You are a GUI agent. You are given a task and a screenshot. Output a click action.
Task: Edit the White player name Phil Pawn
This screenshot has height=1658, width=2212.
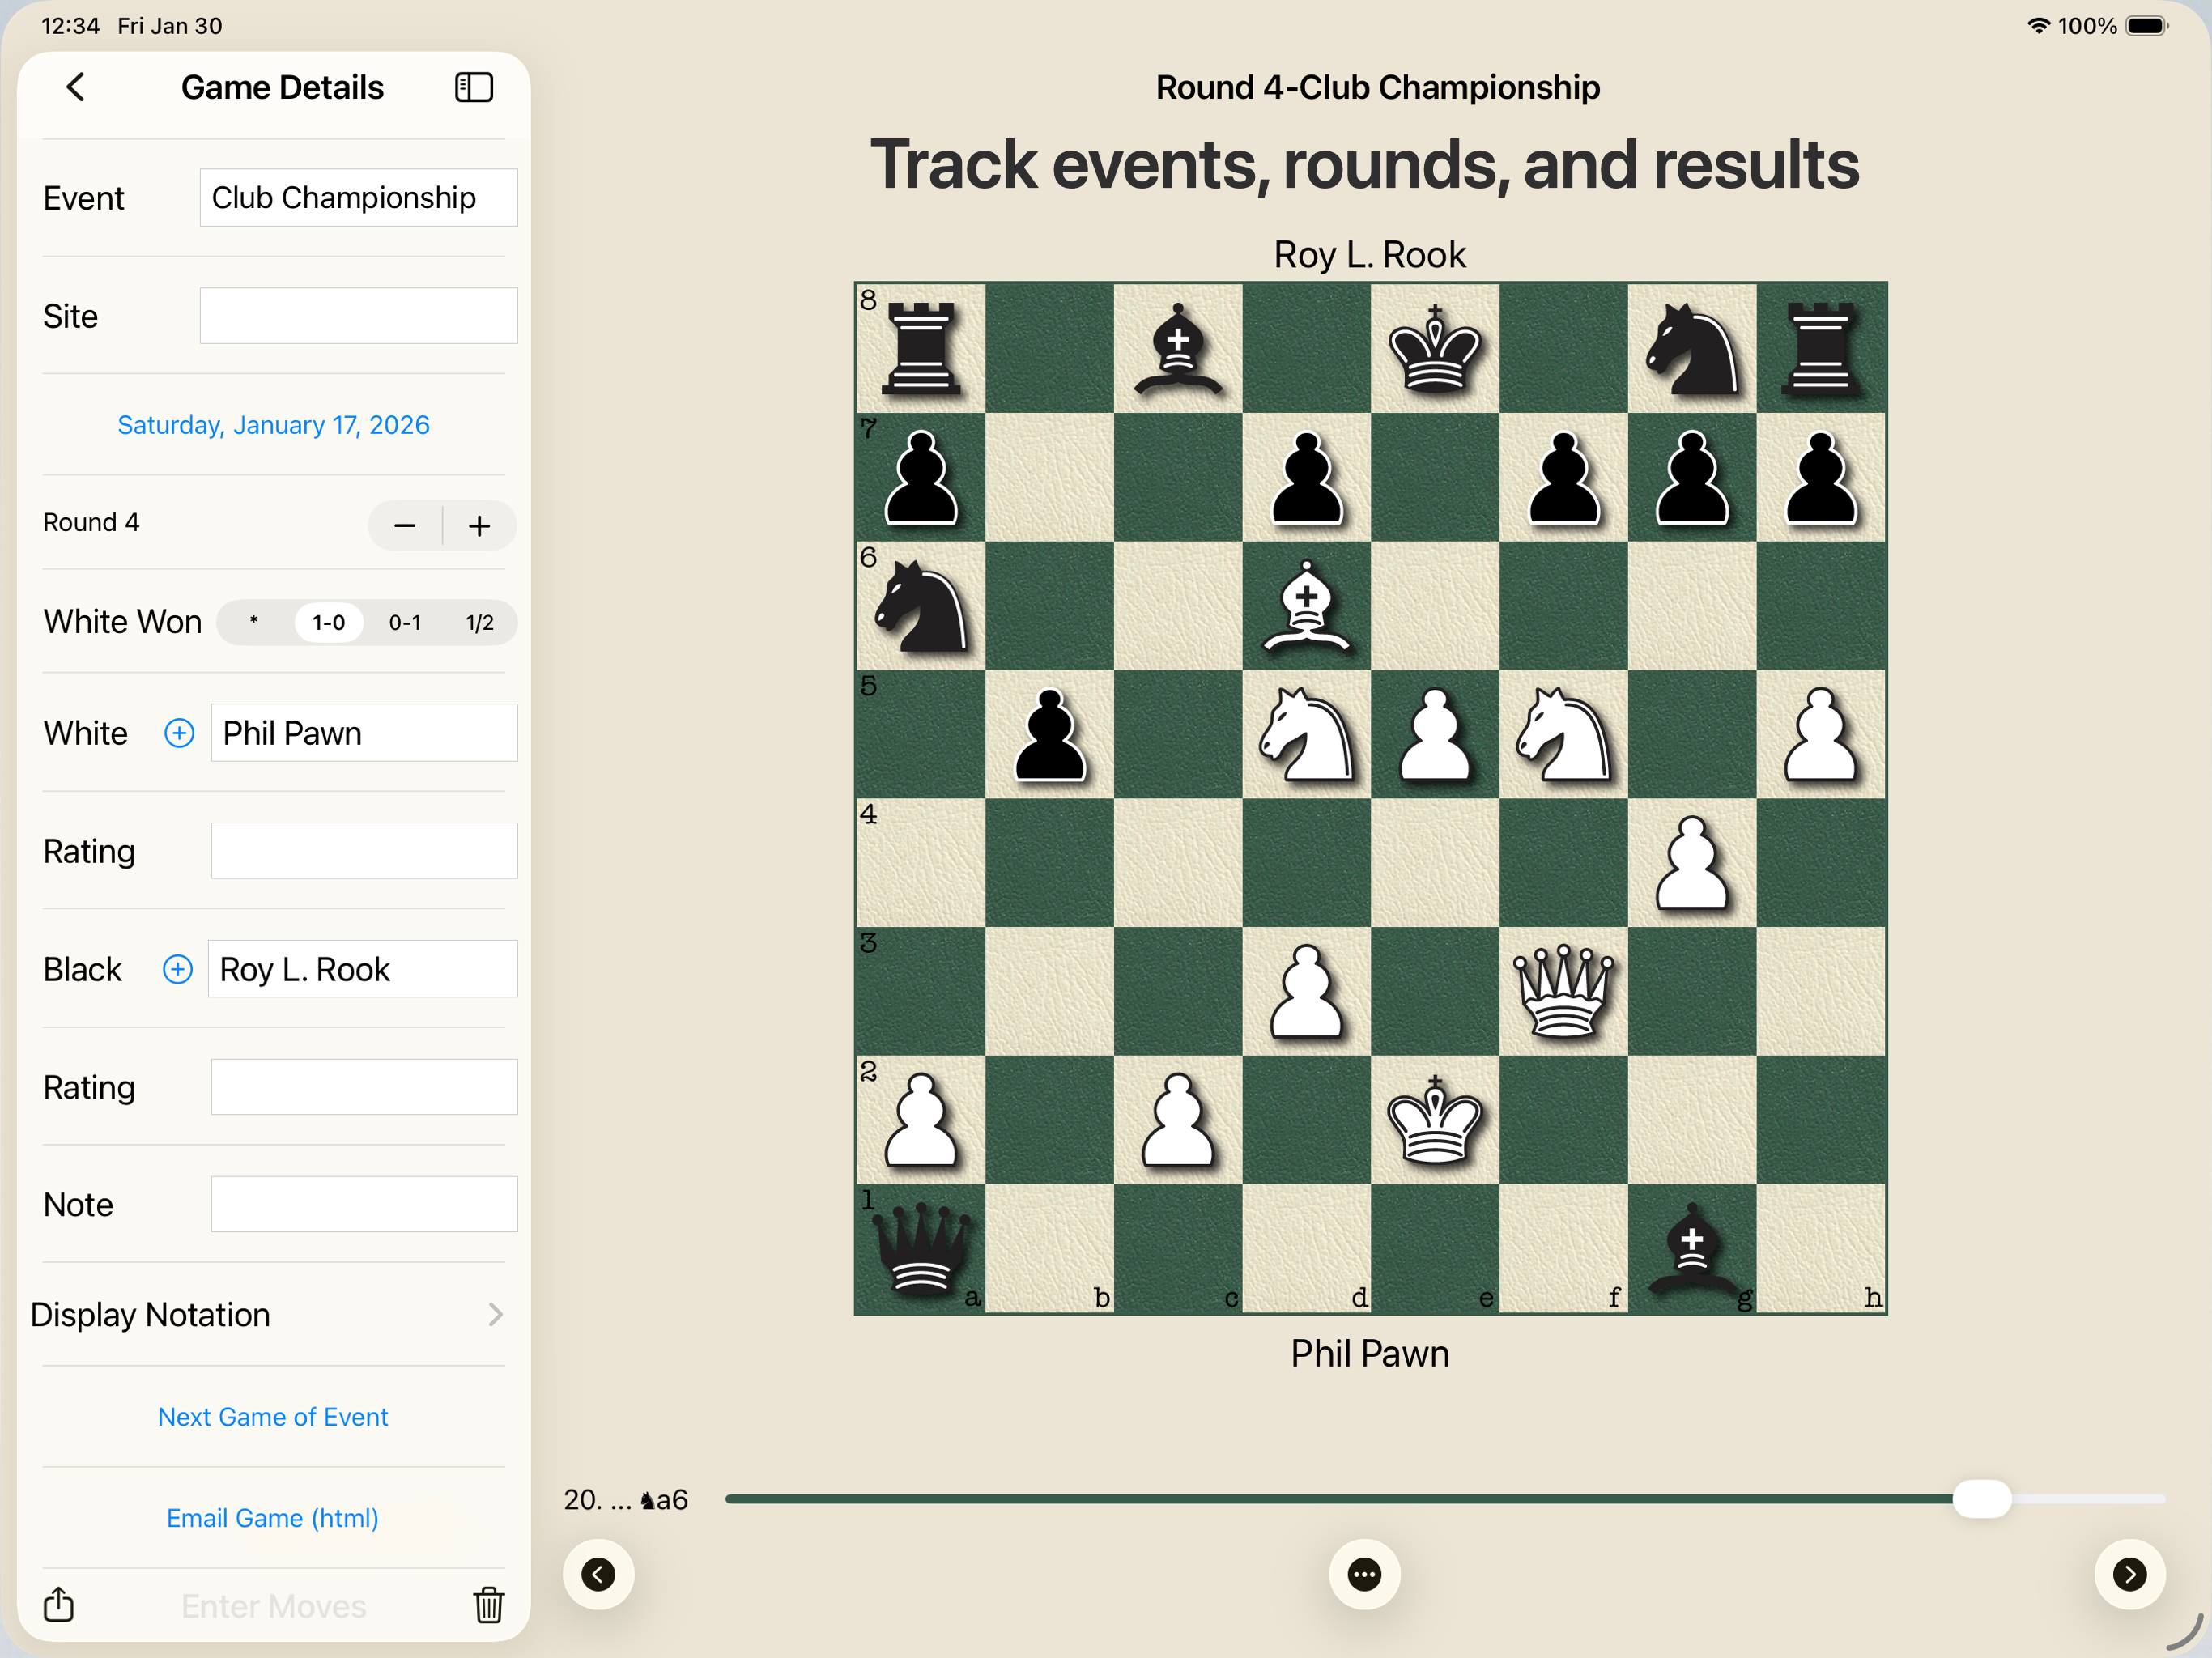(x=364, y=733)
